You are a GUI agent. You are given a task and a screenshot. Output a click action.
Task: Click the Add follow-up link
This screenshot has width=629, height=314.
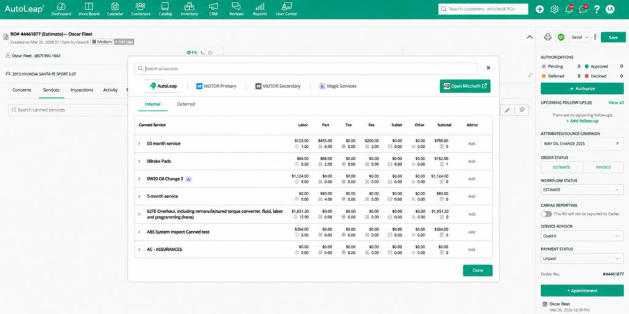582,121
